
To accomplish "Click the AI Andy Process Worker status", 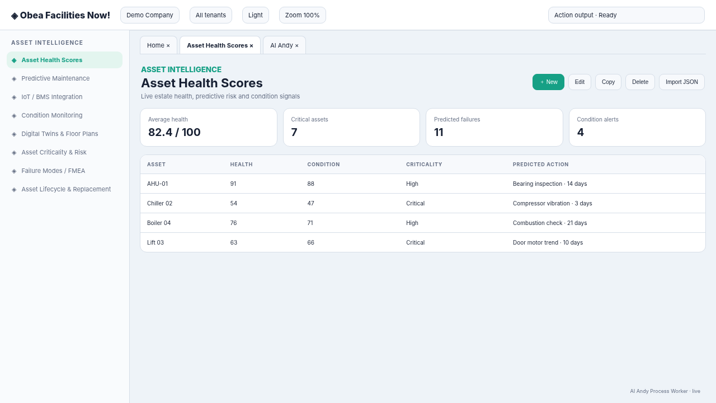I will pos(665,391).
